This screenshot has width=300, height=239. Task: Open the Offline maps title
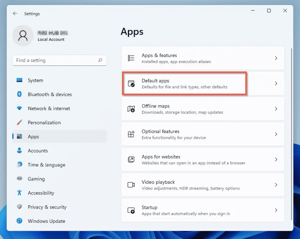pyautogui.click(x=156, y=106)
